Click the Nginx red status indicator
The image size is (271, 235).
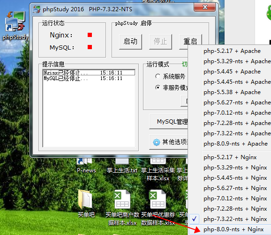90,35
